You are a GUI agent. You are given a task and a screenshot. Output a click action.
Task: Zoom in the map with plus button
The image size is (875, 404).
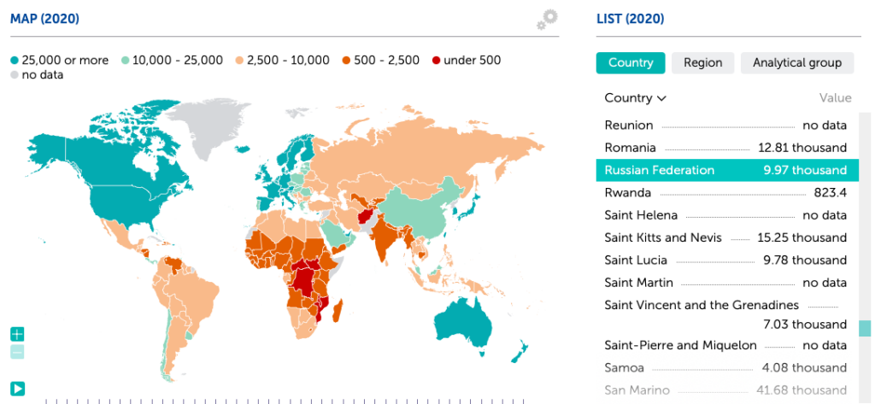click(17, 334)
